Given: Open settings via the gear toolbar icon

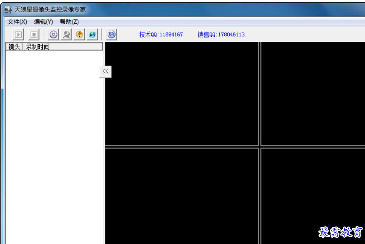Looking at the screenshot, I should tap(53, 35).
